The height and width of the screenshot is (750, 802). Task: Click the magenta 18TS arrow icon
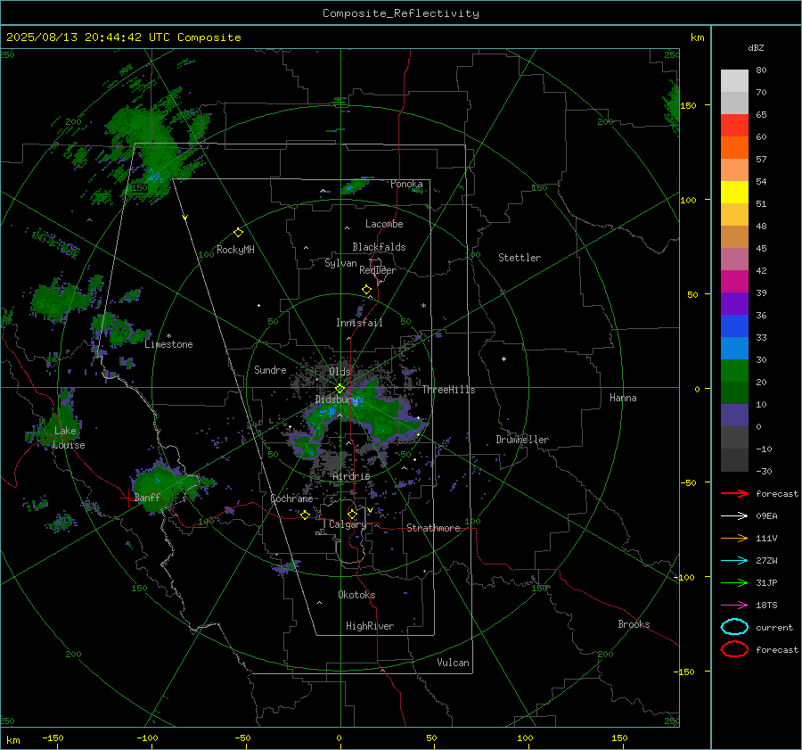tap(734, 606)
